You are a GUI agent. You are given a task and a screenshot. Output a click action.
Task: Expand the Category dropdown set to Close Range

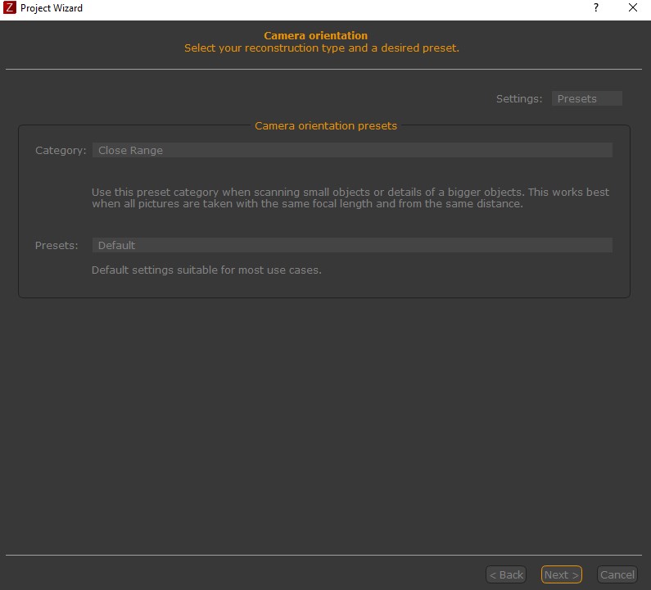pyautogui.click(x=352, y=150)
